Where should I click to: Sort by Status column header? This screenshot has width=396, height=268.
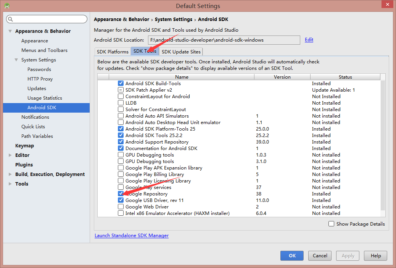(345, 77)
